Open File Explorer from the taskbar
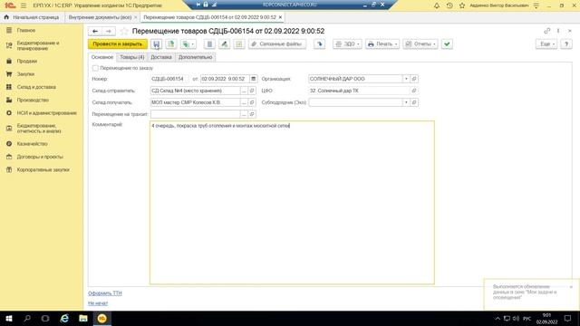 coord(83,318)
